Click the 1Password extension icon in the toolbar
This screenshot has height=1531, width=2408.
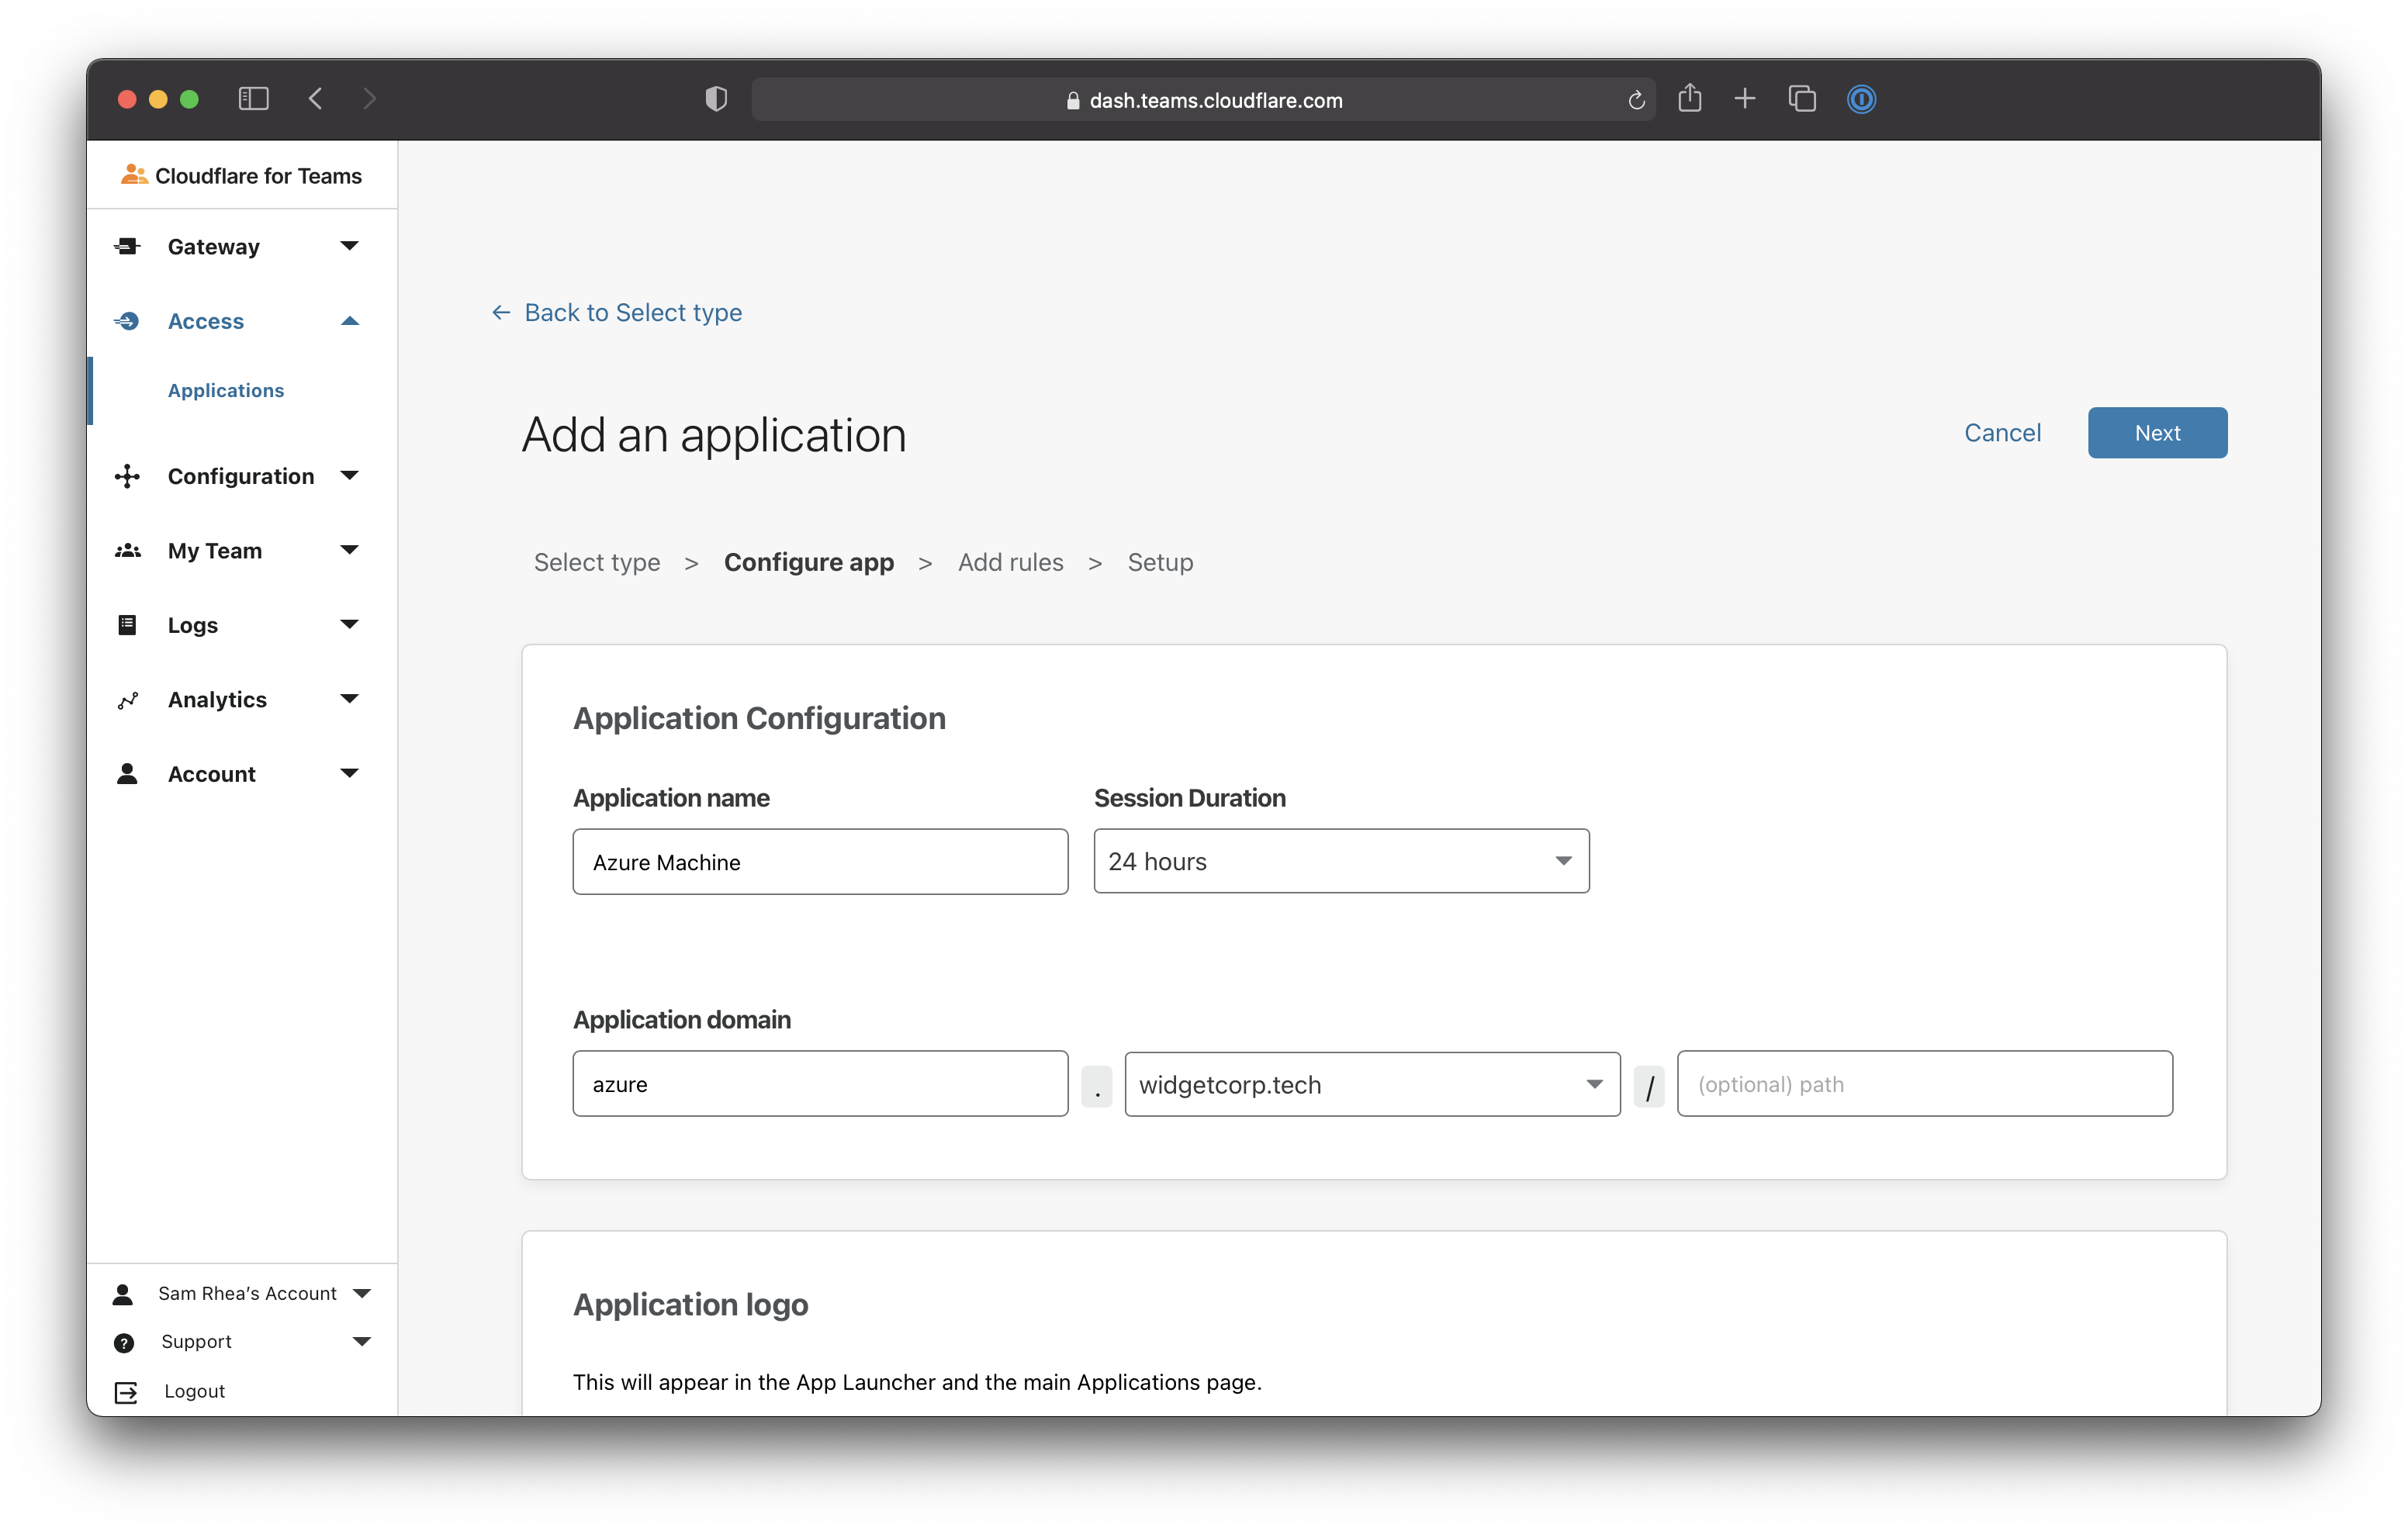1861,99
